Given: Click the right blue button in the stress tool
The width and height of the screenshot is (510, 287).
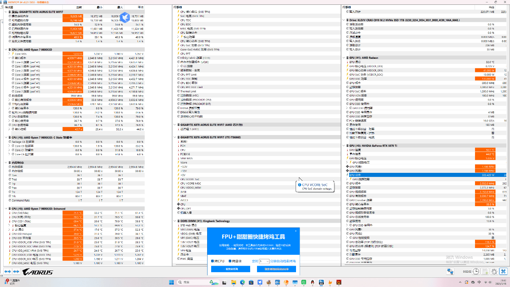Looking at the screenshot, I should click(x=276, y=269).
